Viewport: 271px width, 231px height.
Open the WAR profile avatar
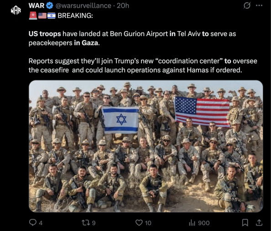click(16, 11)
